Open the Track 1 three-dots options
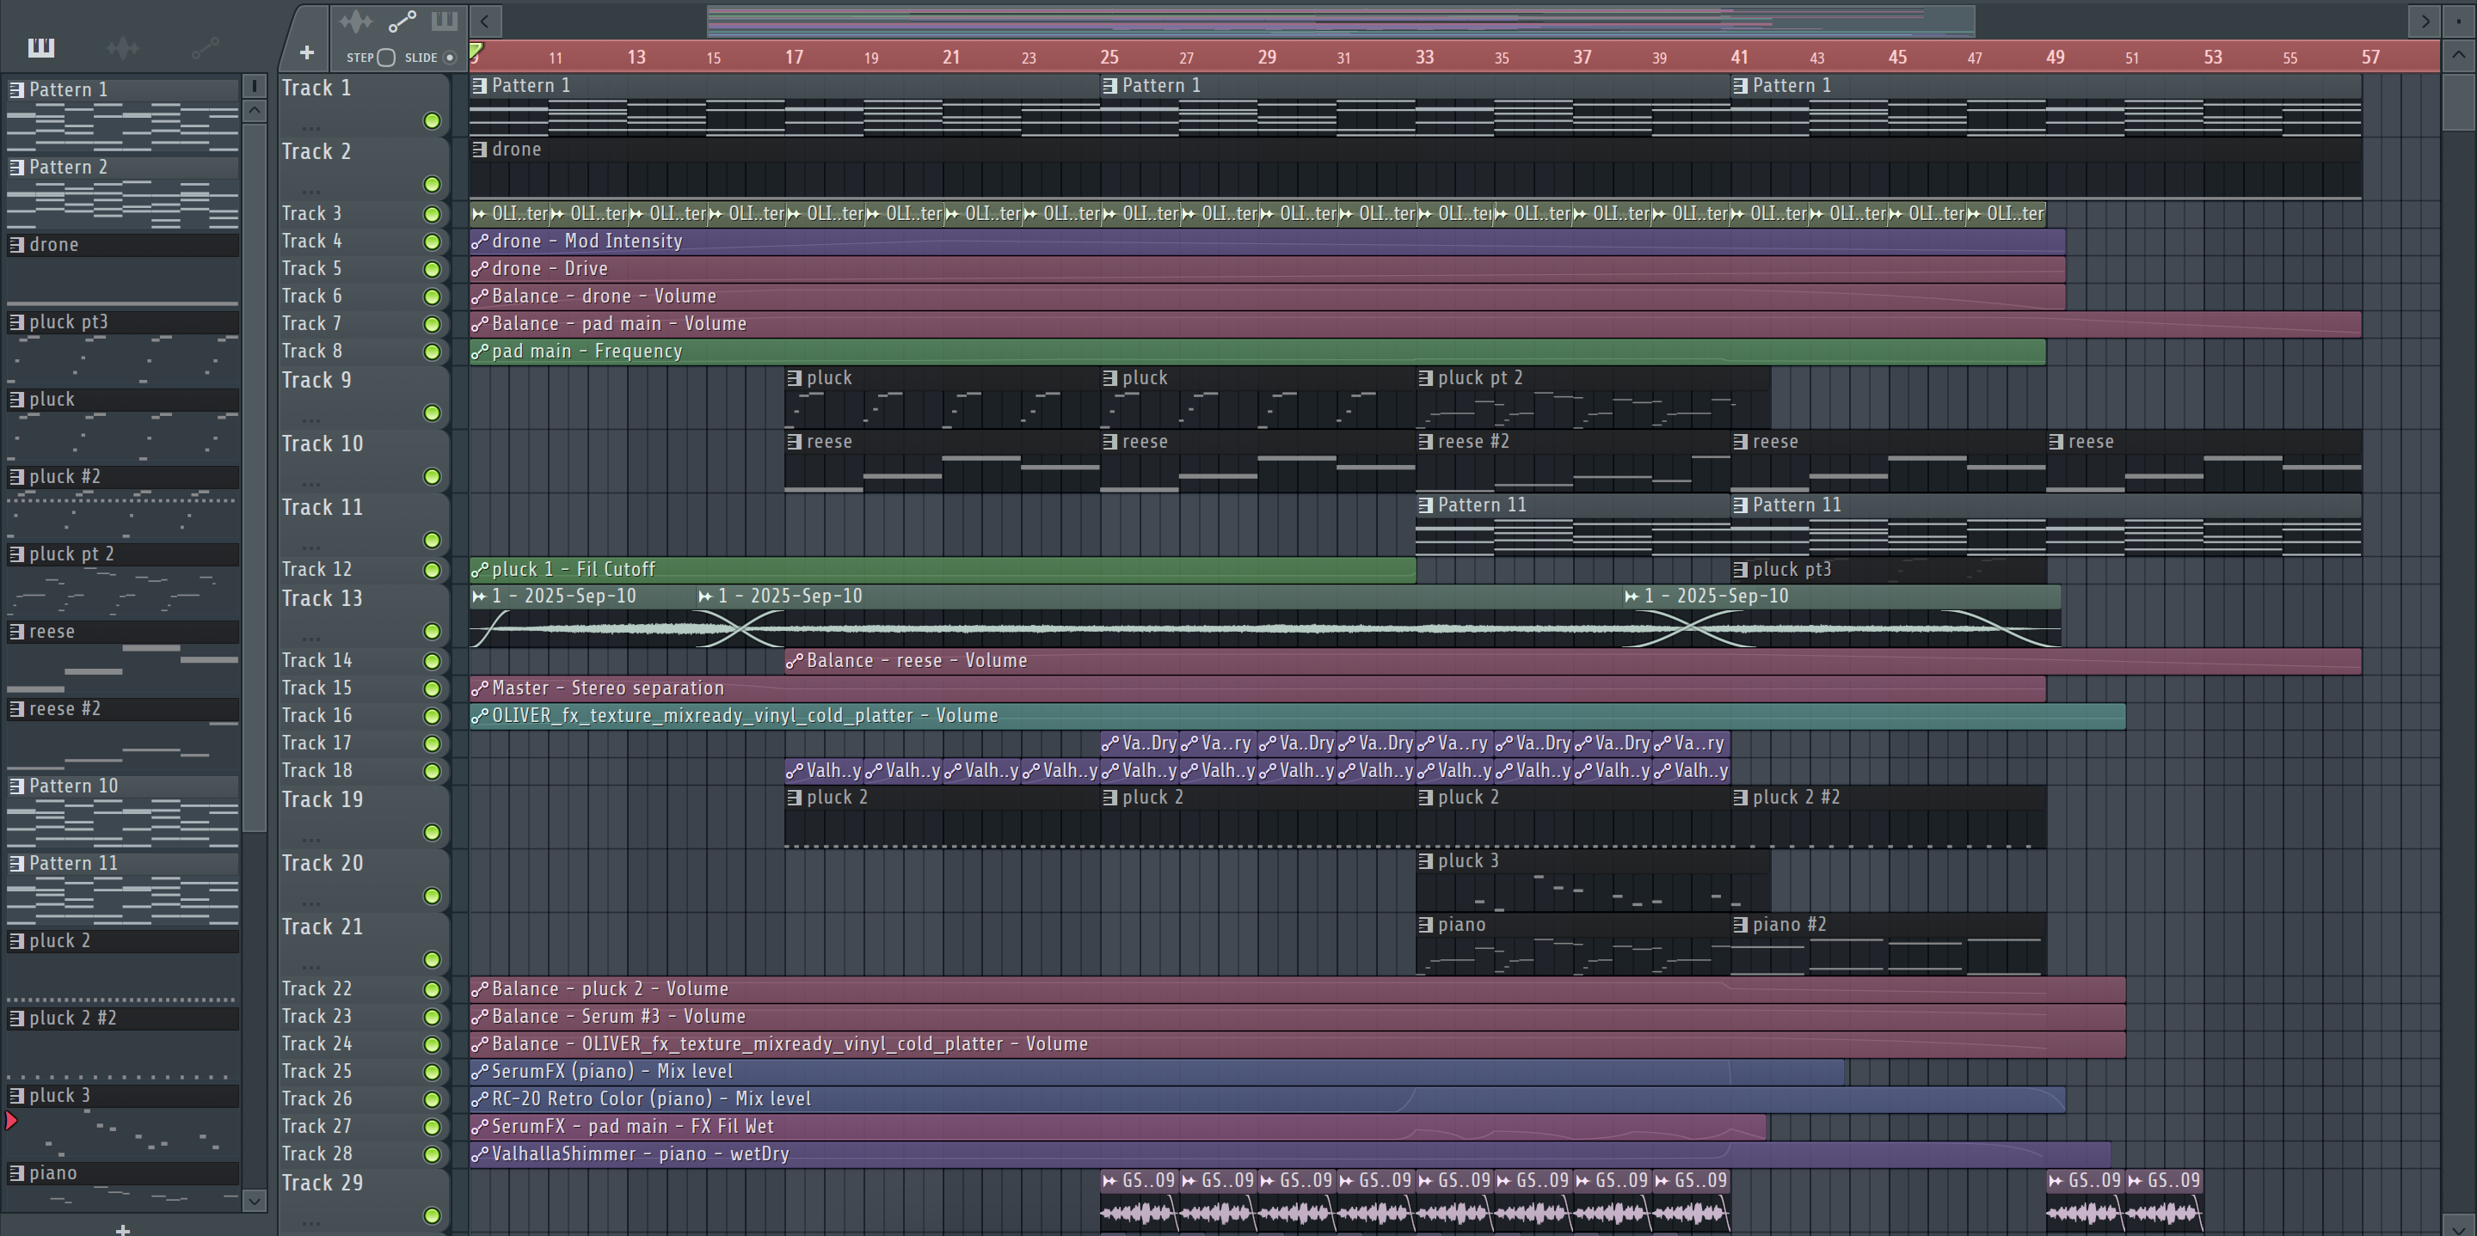Viewport: 2477px width, 1236px height. pos(310,127)
